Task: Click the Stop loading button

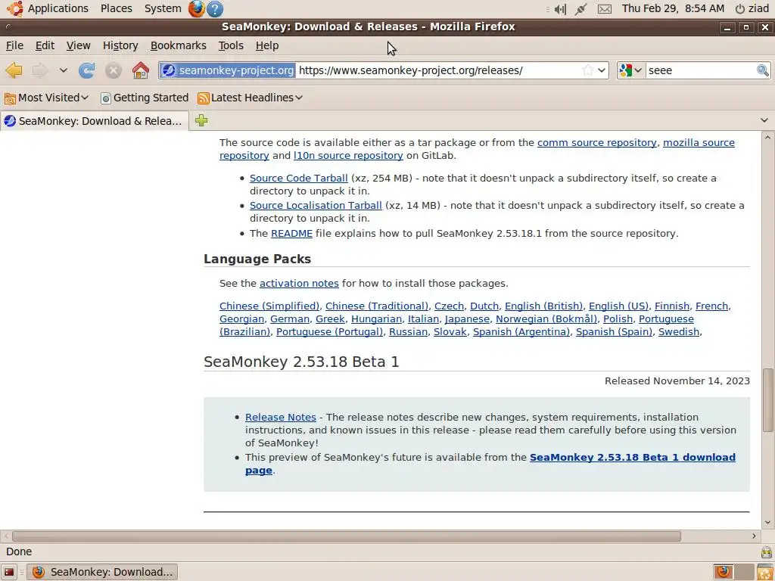Action: [114, 70]
